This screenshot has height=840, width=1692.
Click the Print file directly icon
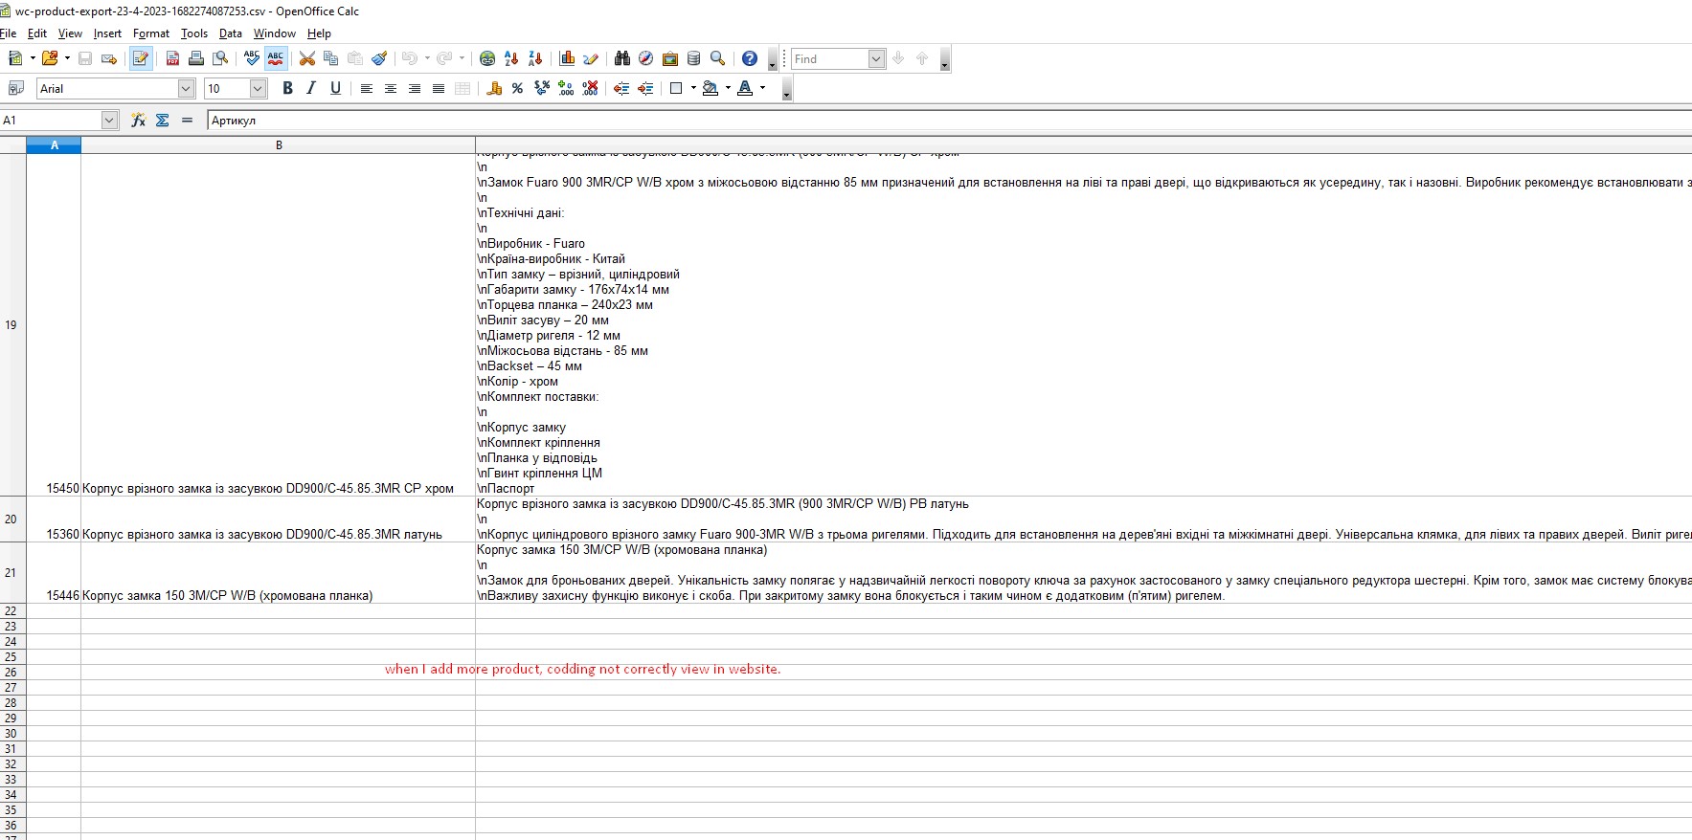[x=196, y=58]
